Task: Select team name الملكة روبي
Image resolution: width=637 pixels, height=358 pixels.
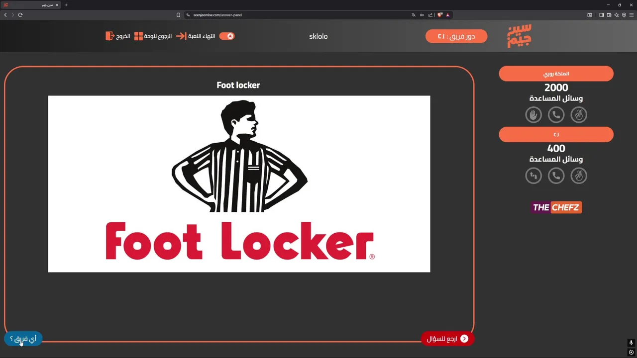Action: pyautogui.click(x=556, y=74)
